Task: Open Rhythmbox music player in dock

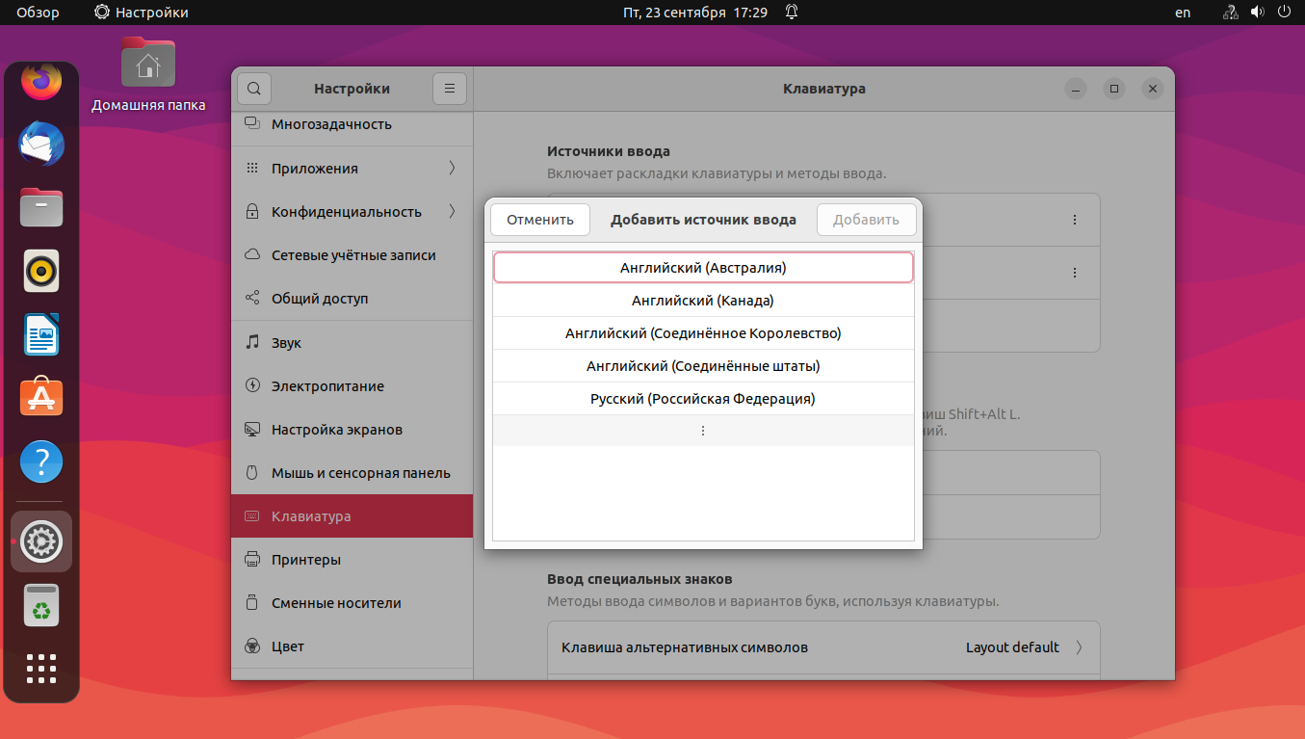Action: point(41,271)
